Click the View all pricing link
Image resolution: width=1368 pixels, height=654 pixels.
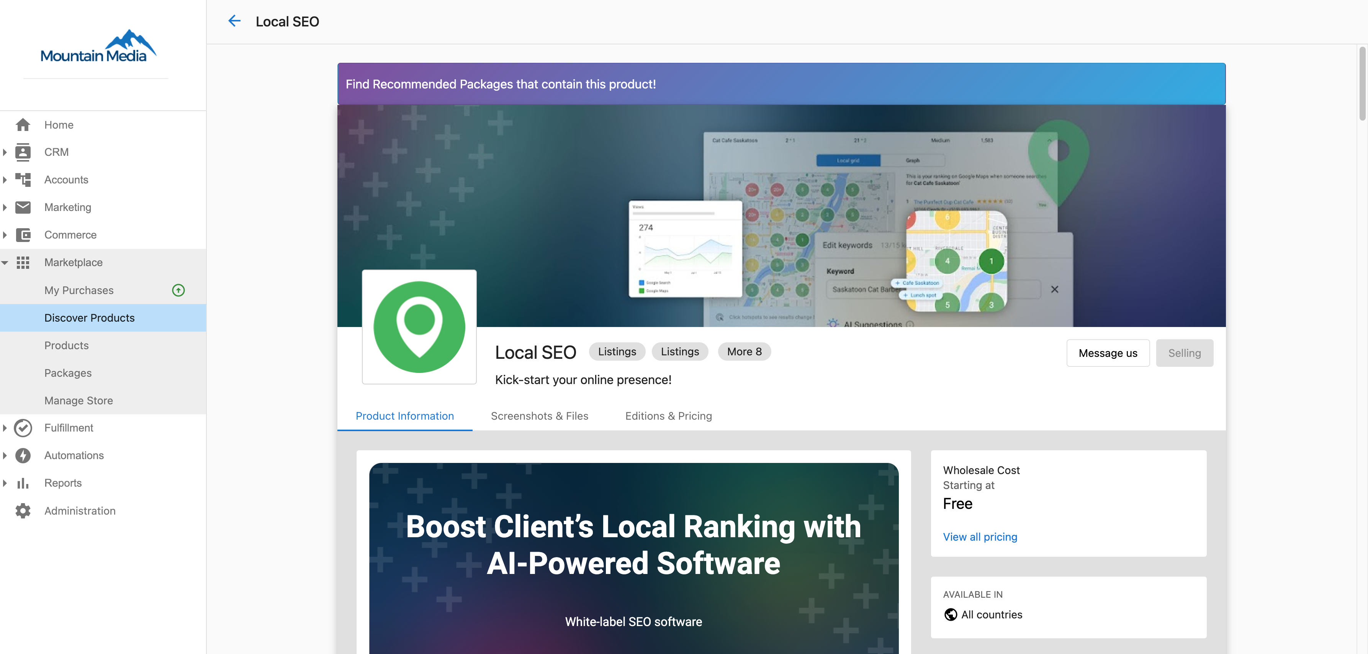(980, 537)
